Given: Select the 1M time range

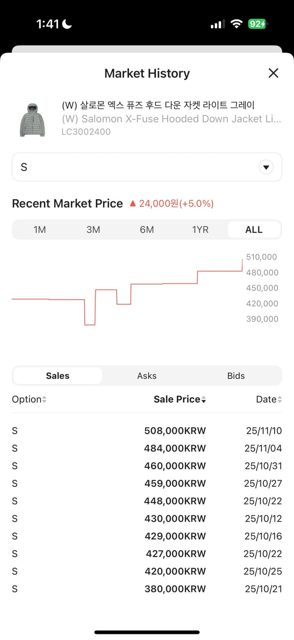Looking at the screenshot, I should coord(40,230).
